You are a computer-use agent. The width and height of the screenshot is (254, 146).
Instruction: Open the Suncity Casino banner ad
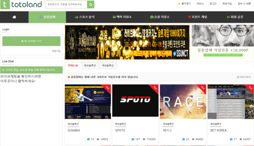coord(127,42)
